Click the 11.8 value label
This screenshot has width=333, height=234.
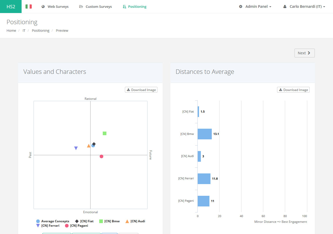click(215, 179)
